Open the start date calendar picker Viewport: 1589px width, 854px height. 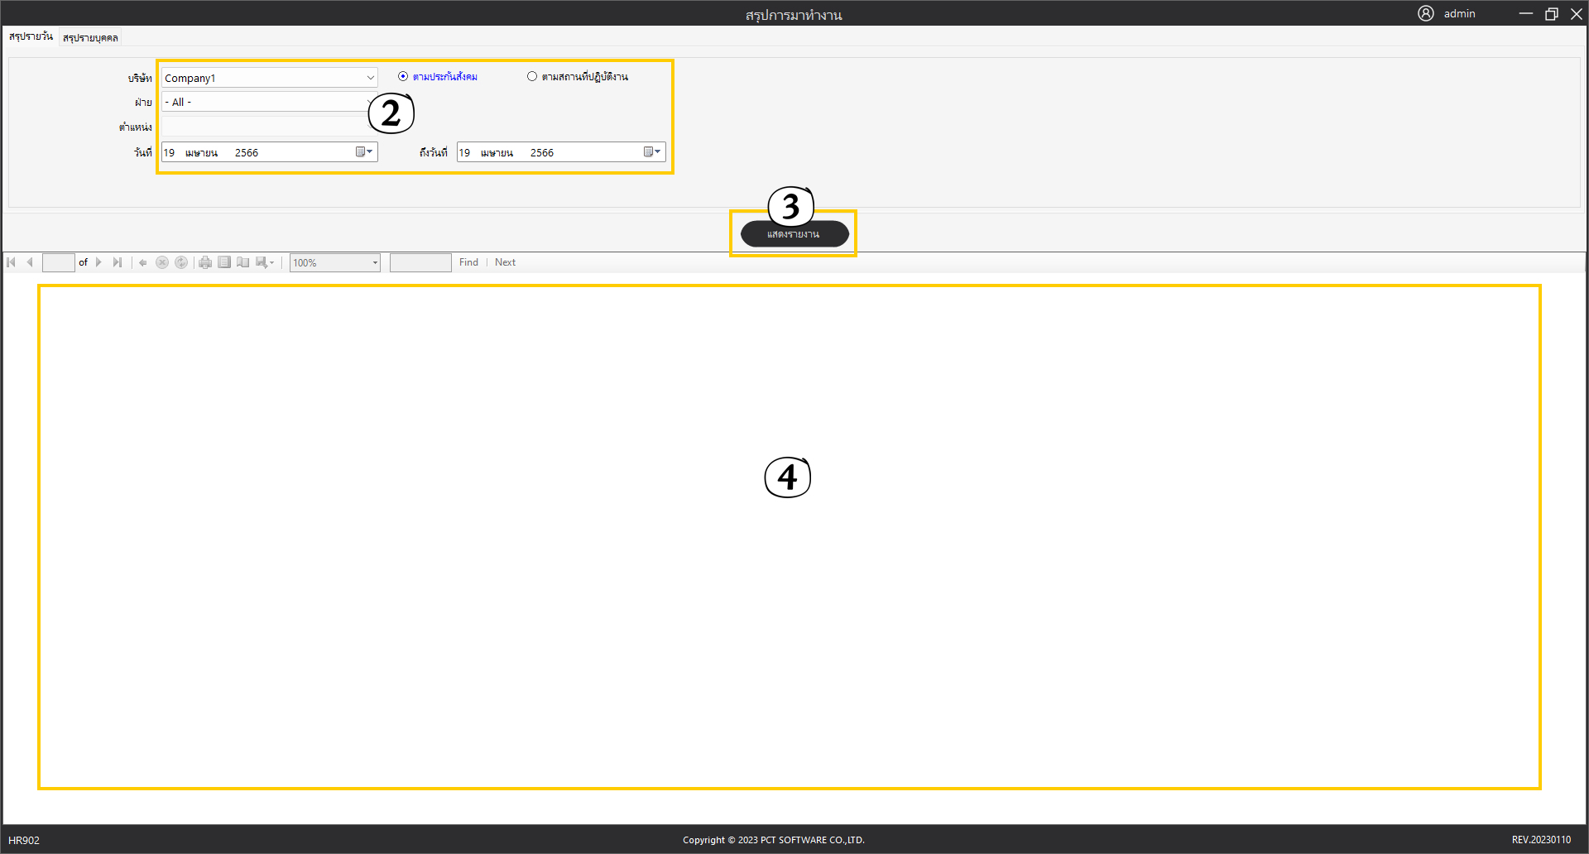click(364, 152)
